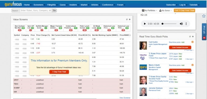This screenshot has height=99, width=207.
Task: Click Get 7-Day Free Trial button
Action: (184, 10)
